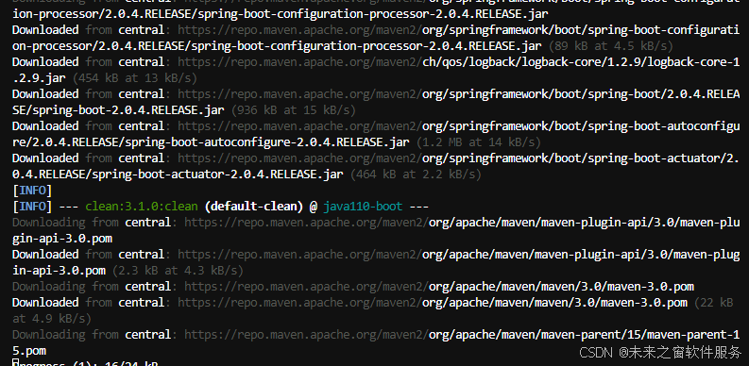Click the wrapped fragment ".2.9.jar"
Viewport: 749px width, 366px height.
coord(39,78)
